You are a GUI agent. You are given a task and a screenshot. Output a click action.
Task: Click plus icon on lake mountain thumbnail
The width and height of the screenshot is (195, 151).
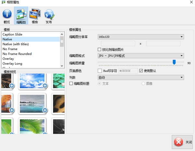pos(45,110)
